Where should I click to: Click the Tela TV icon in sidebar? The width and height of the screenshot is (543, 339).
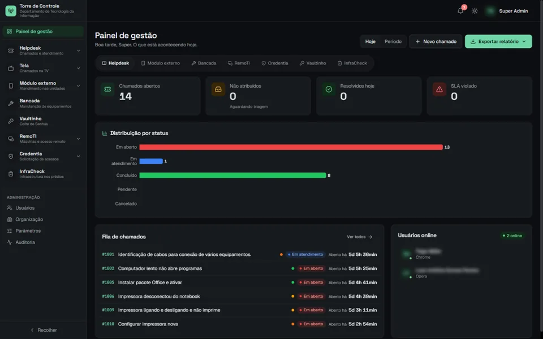click(x=11, y=68)
